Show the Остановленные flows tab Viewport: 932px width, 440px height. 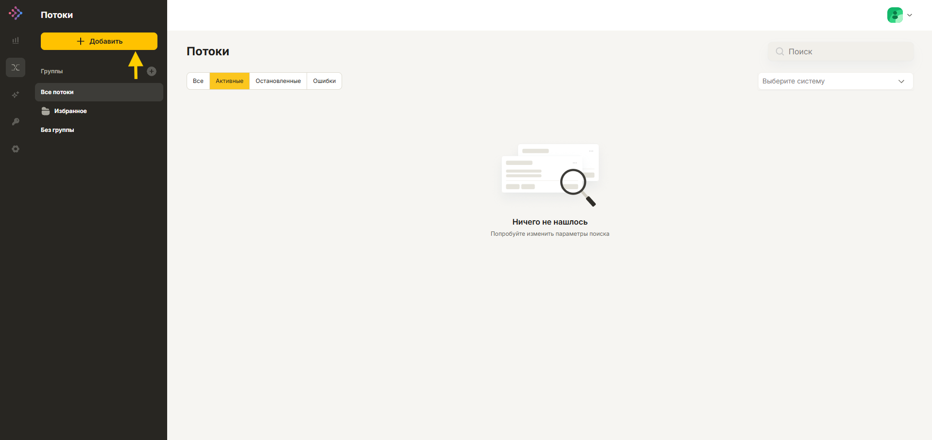(278, 81)
